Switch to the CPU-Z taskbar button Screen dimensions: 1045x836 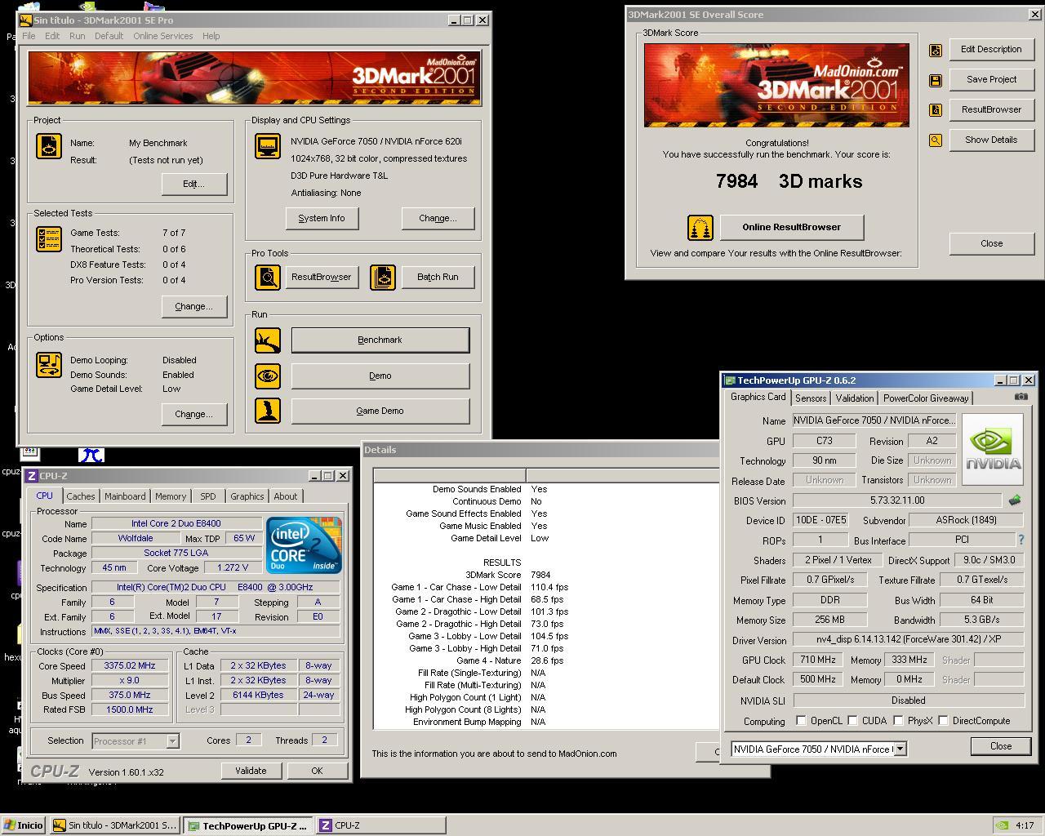click(381, 825)
